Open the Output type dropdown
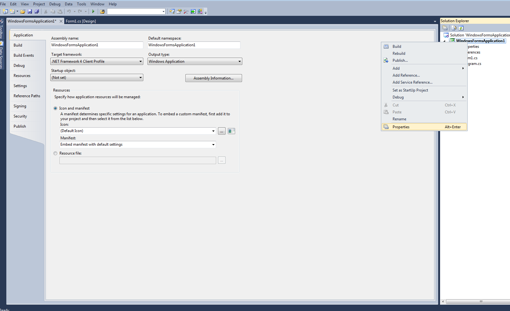Screen dimensions: 510x311 coord(195,61)
